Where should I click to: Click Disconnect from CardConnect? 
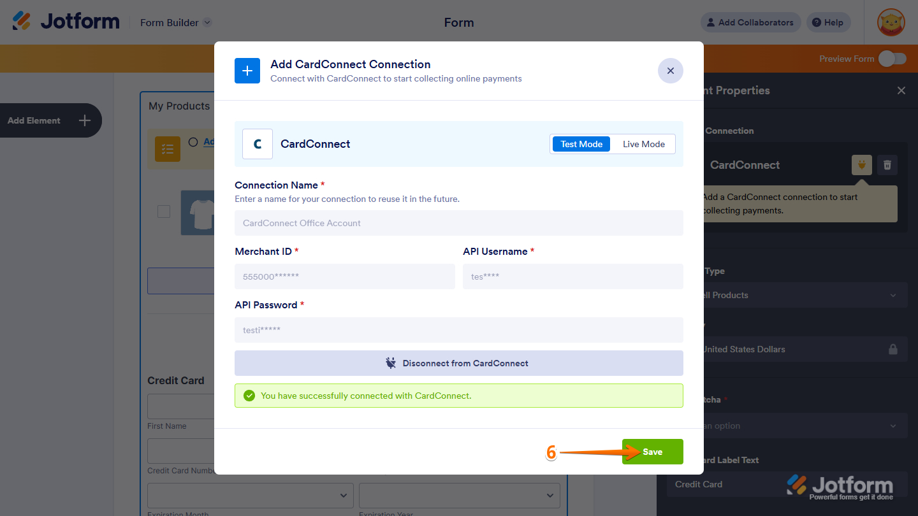point(458,363)
